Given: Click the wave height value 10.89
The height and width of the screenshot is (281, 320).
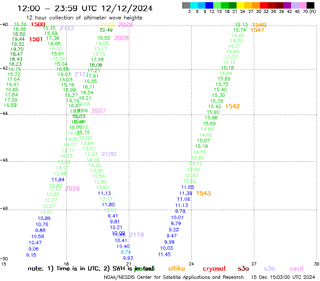Looking at the screenshot, I should tap(44, 218).
